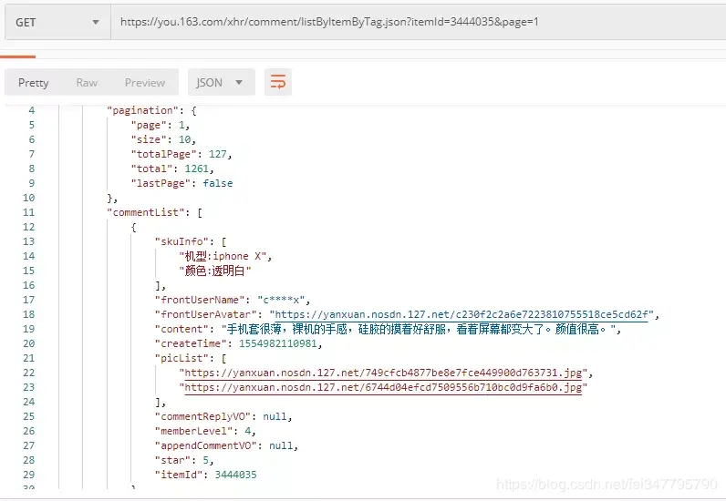Click line number 4 in gutter
The width and height of the screenshot is (726, 501).
pyautogui.click(x=32, y=110)
